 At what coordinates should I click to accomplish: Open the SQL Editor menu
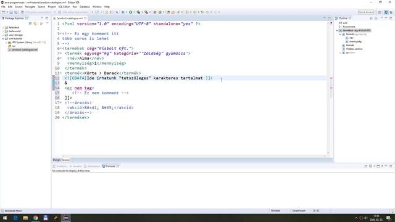click(x=64, y=7)
